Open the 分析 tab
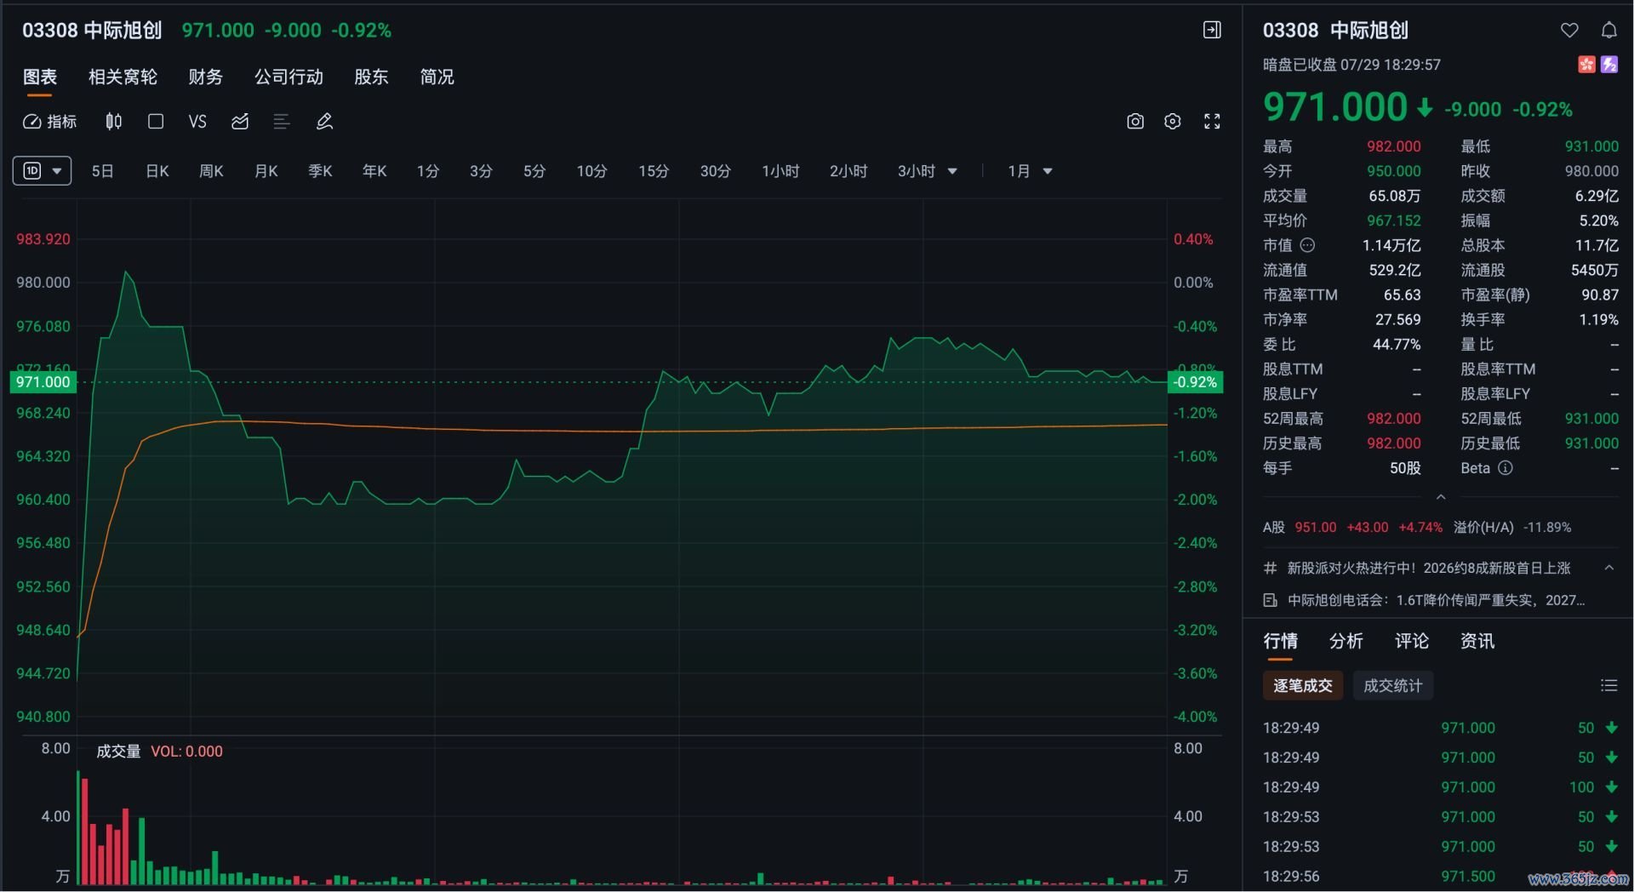Screen dimensions: 1634x892 1345,641
